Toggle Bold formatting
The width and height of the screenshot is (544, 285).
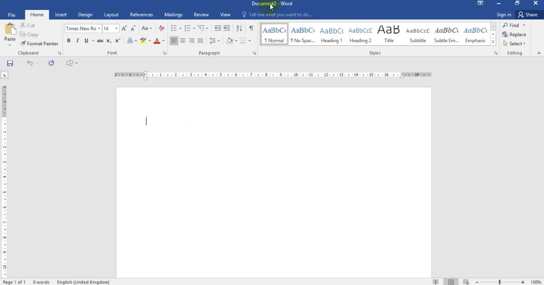[x=69, y=41]
